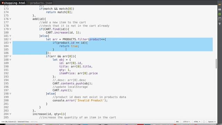
Task: Switch to the shopping.html tab
Action: point(14,3)
